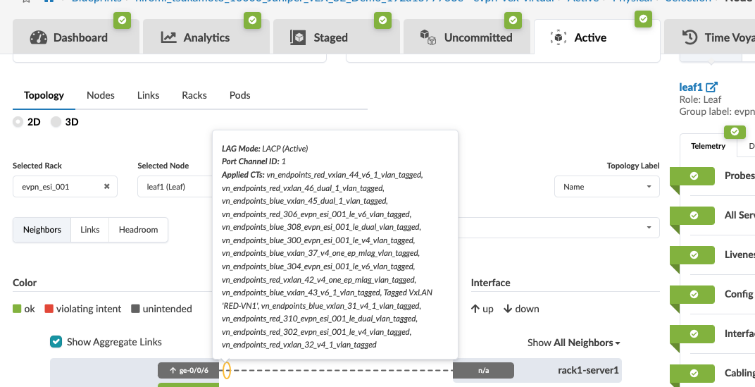The height and width of the screenshot is (387, 755).
Task: Click the green ok color swatch
Action: click(x=18, y=309)
